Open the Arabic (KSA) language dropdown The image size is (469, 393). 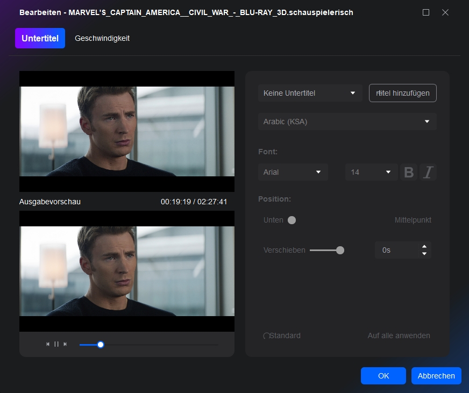pos(347,122)
